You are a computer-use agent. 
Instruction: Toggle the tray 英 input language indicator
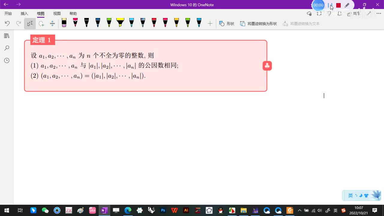pyautogui.click(x=335, y=210)
